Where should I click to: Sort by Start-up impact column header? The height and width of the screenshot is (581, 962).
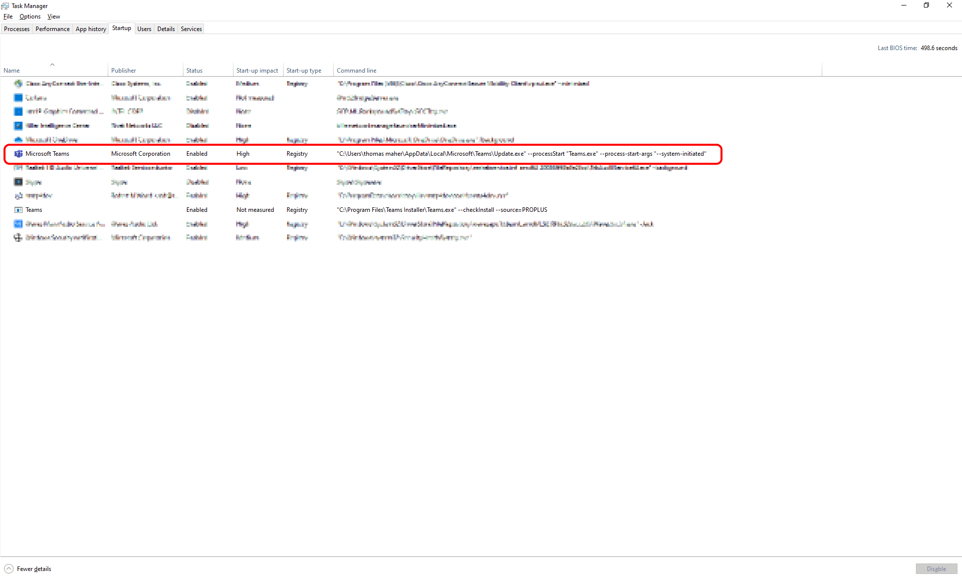(257, 71)
